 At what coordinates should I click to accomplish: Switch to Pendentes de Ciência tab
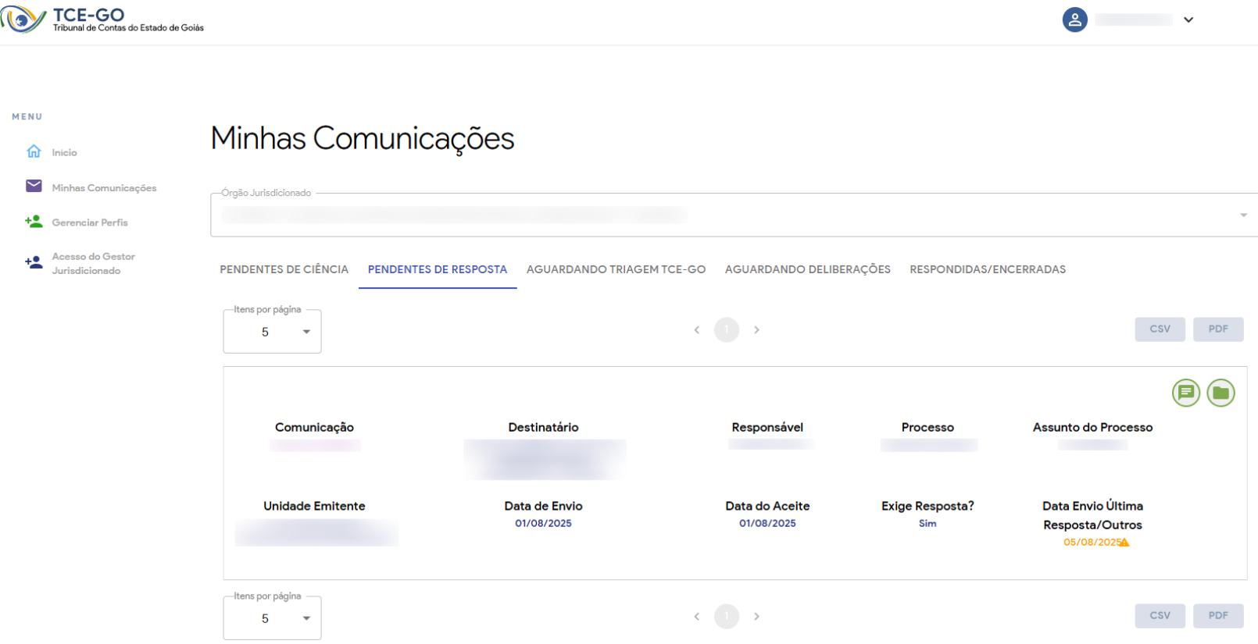pyautogui.click(x=284, y=269)
